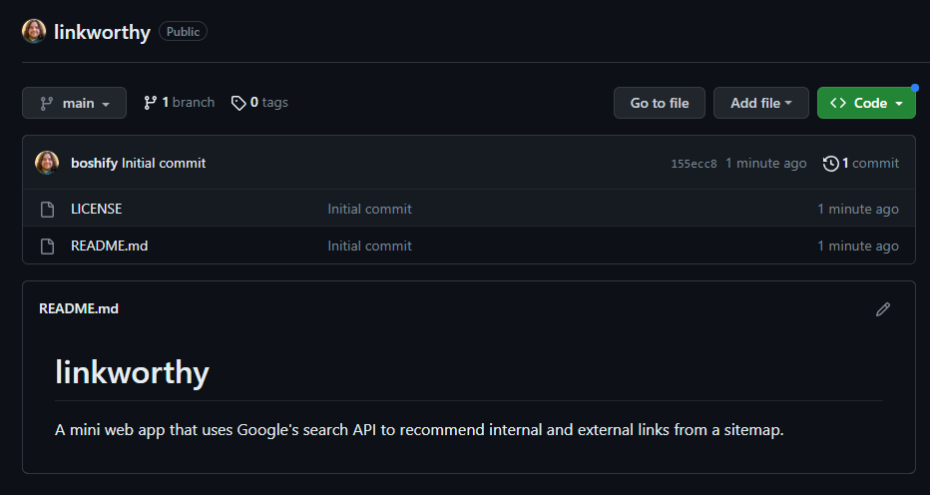
Task: Click the tag icon beside tags count
Action: [x=238, y=103]
